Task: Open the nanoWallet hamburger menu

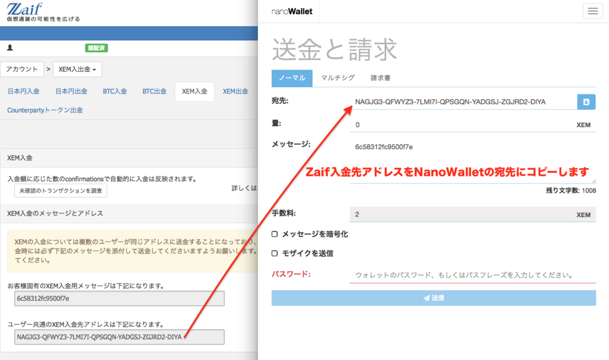Action: pos(593,11)
